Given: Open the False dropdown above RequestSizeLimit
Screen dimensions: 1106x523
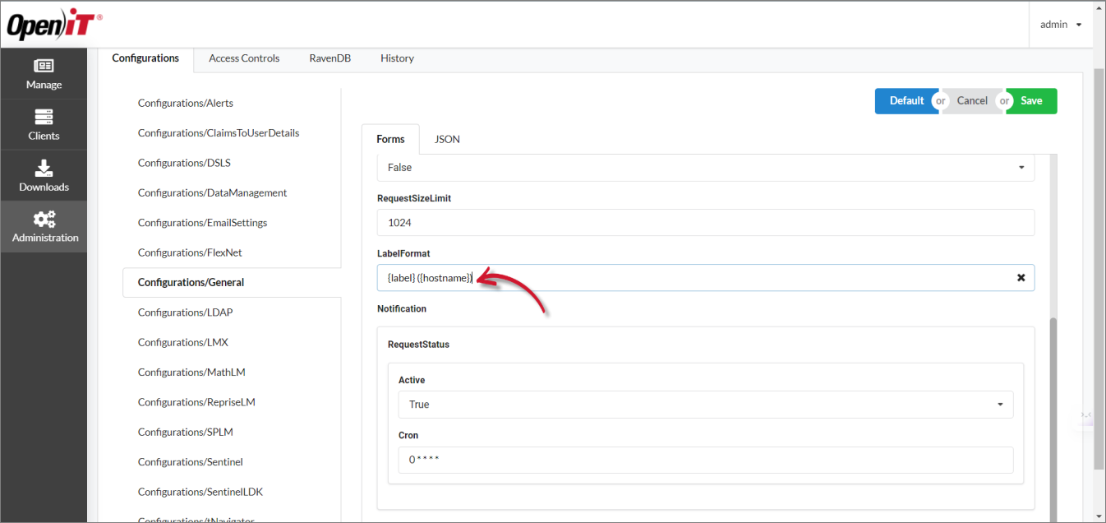Looking at the screenshot, I should click(x=705, y=167).
